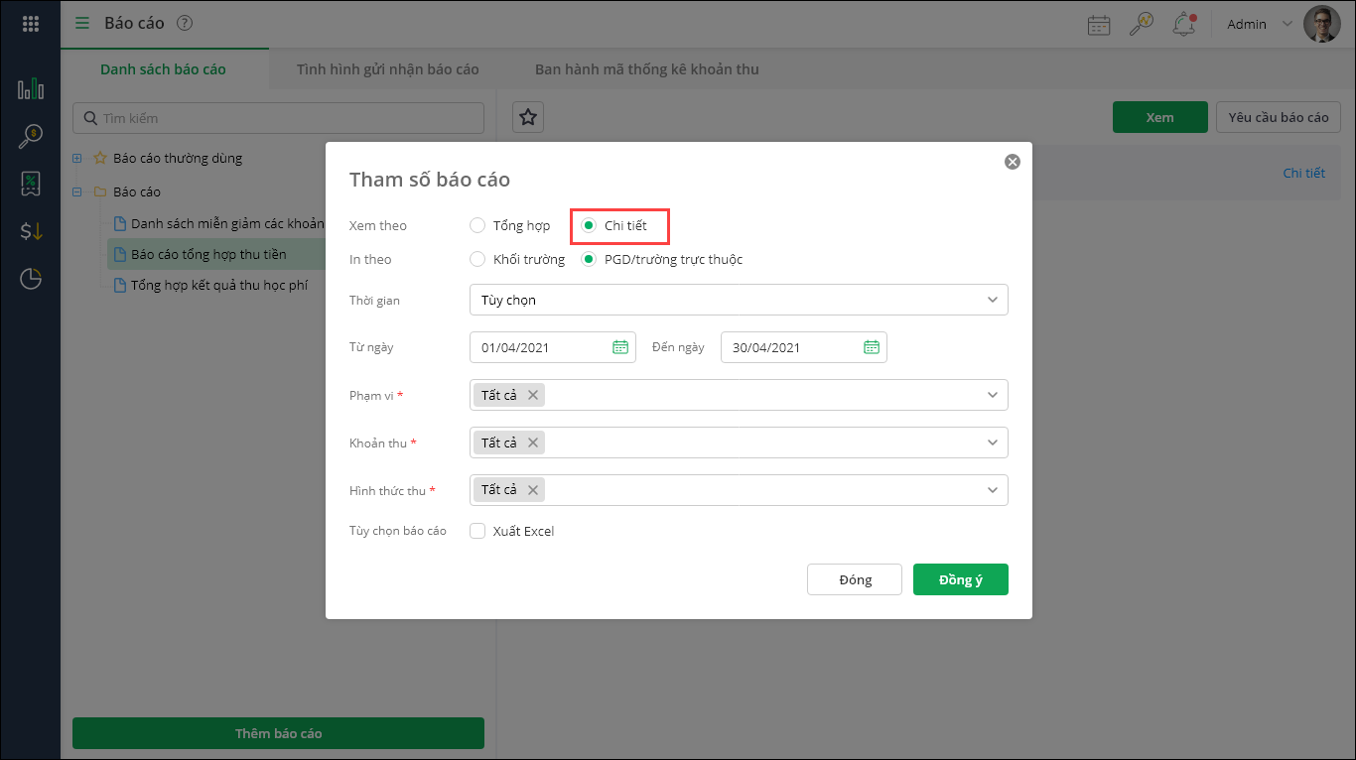Open Ban hành mã thống kê khoản thu tab

647,69
